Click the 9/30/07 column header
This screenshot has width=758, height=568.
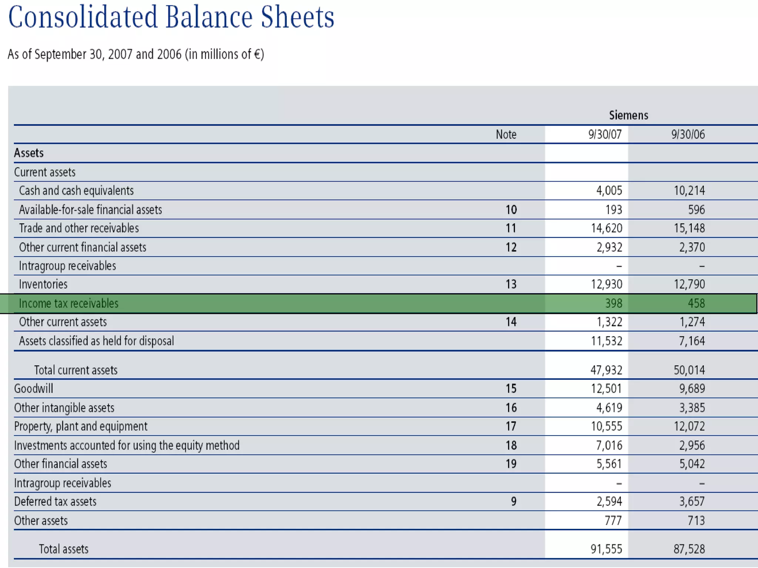click(x=605, y=134)
